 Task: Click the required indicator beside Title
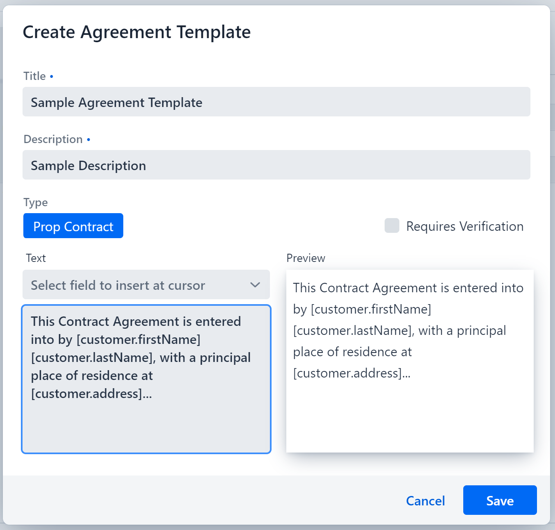[52, 76]
